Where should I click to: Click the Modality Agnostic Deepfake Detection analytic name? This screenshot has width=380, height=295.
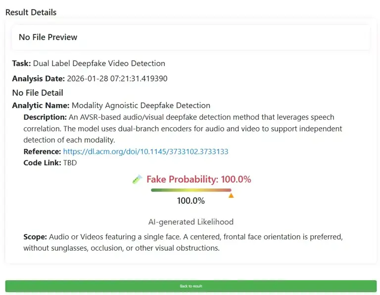pos(141,106)
